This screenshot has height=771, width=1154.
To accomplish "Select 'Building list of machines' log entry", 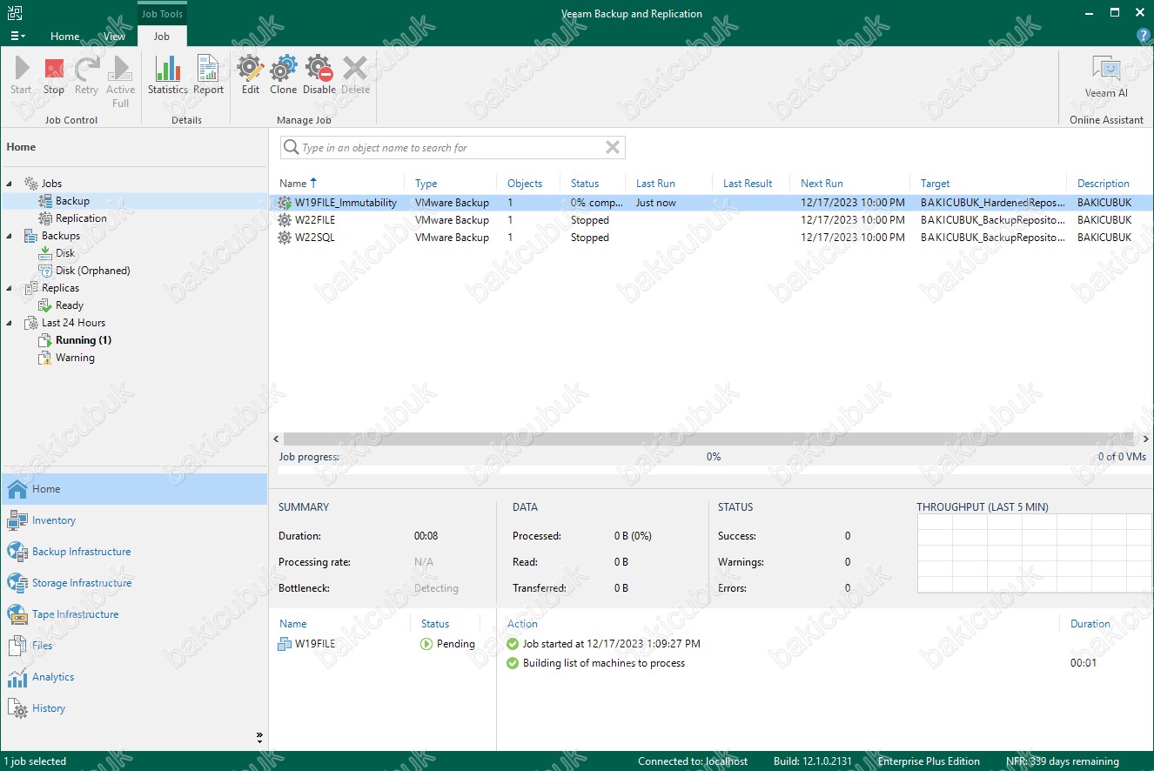I will pyautogui.click(x=596, y=663).
